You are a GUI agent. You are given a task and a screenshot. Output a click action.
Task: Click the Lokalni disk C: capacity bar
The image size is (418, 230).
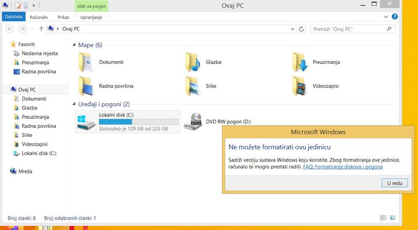139,122
